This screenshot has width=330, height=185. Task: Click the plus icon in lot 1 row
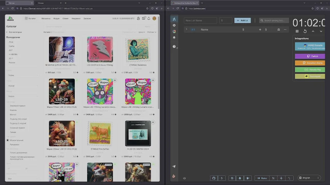tap(260, 30)
